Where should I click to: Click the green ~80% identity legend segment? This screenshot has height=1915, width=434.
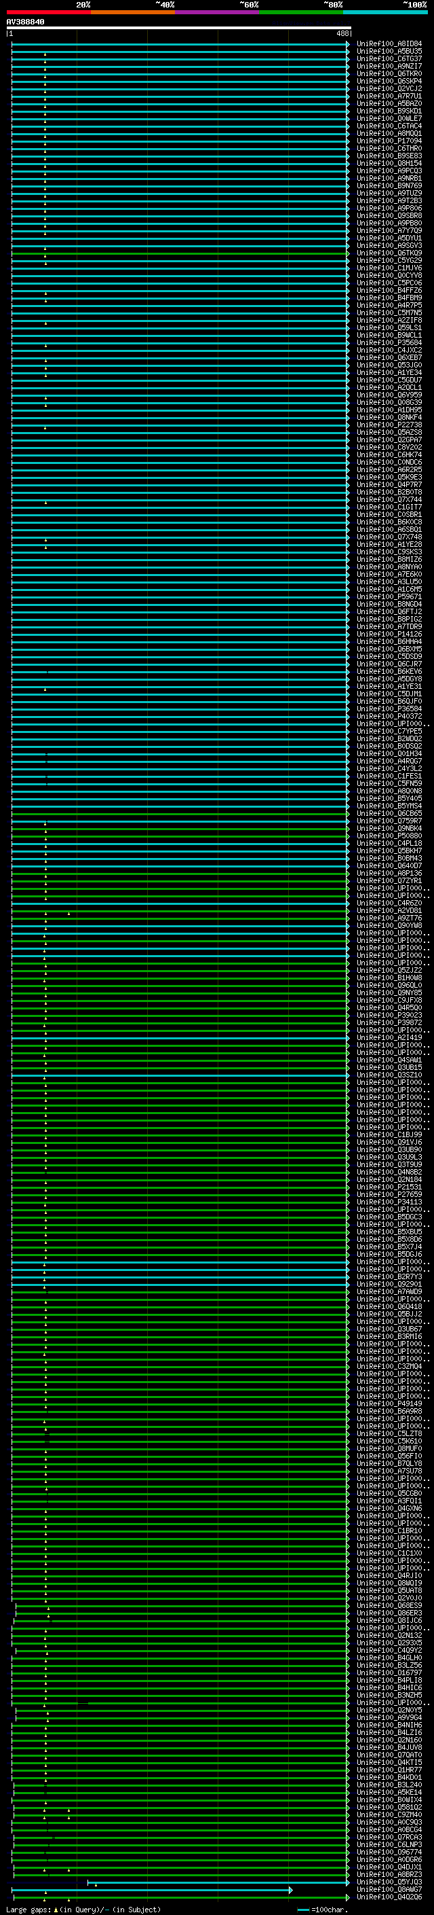(x=301, y=12)
